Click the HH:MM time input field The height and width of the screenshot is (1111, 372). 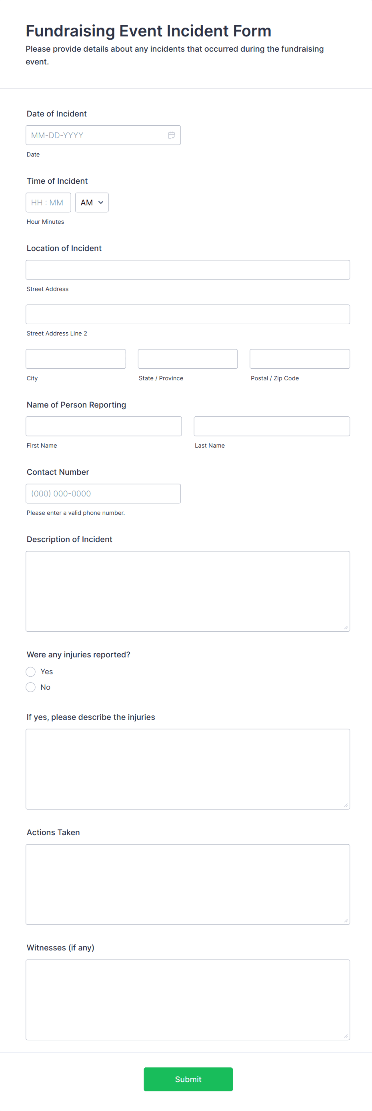point(48,202)
